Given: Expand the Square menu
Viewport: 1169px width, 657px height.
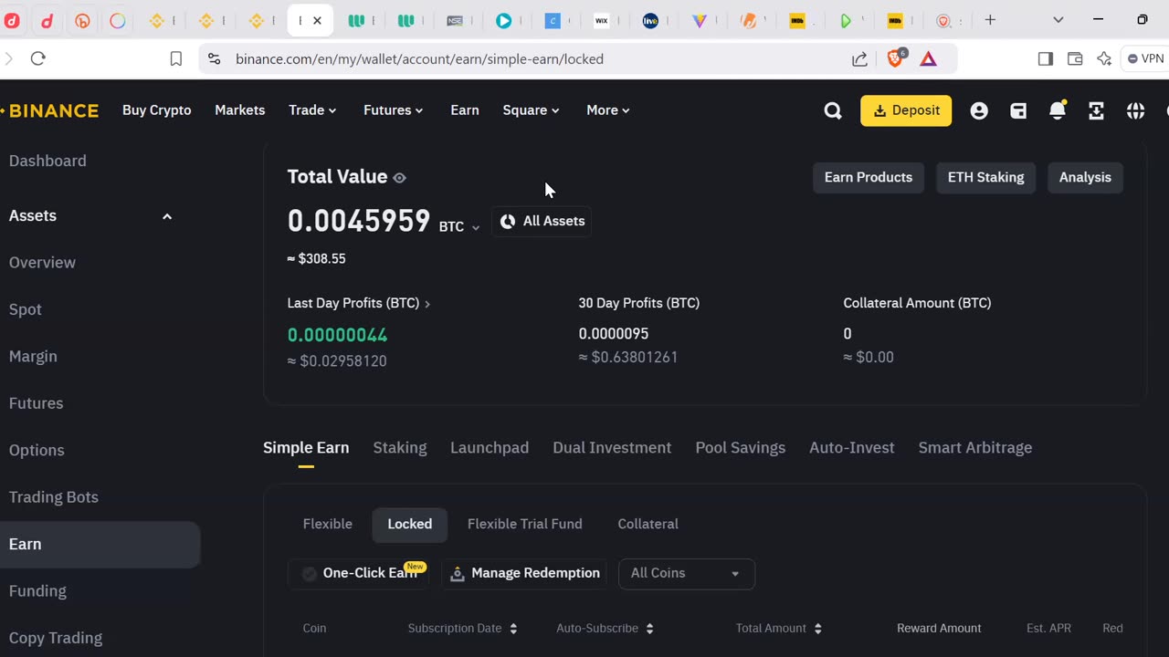Looking at the screenshot, I should (531, 110).
